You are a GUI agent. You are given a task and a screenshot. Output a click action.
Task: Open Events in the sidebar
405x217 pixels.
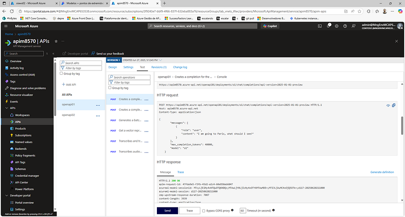click(14, 102)
